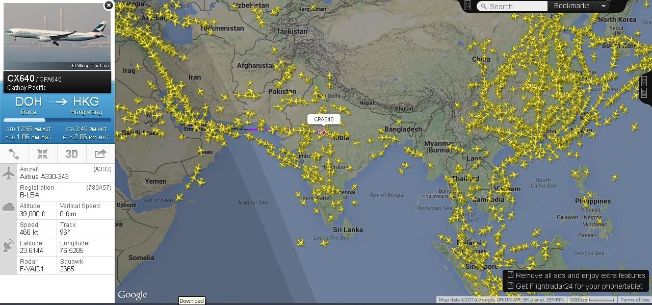The width and height of the screenshot is (652, 305).
Task: Show the flight route using the route icon
Action: click(x=14, y=154)
